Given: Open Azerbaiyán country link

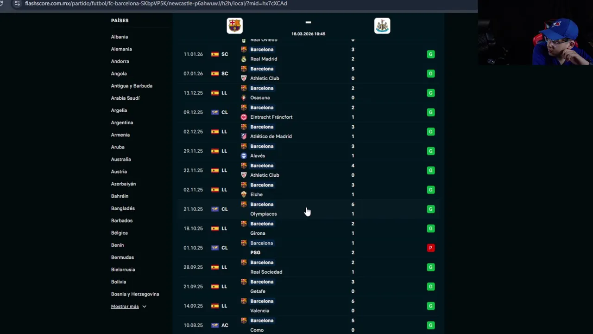Looking at the screenshot, I should [123, 184].
